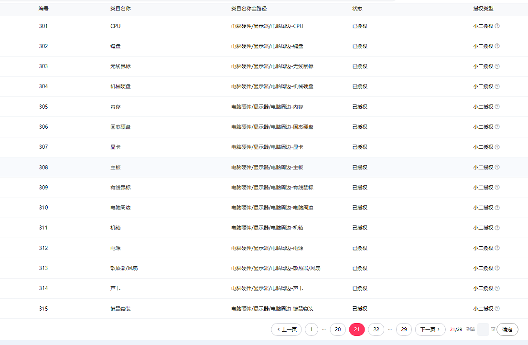This screenshot has height=345, width=528.
Task: Click the 授权类型 column header
Action: [x=483, y=9]
